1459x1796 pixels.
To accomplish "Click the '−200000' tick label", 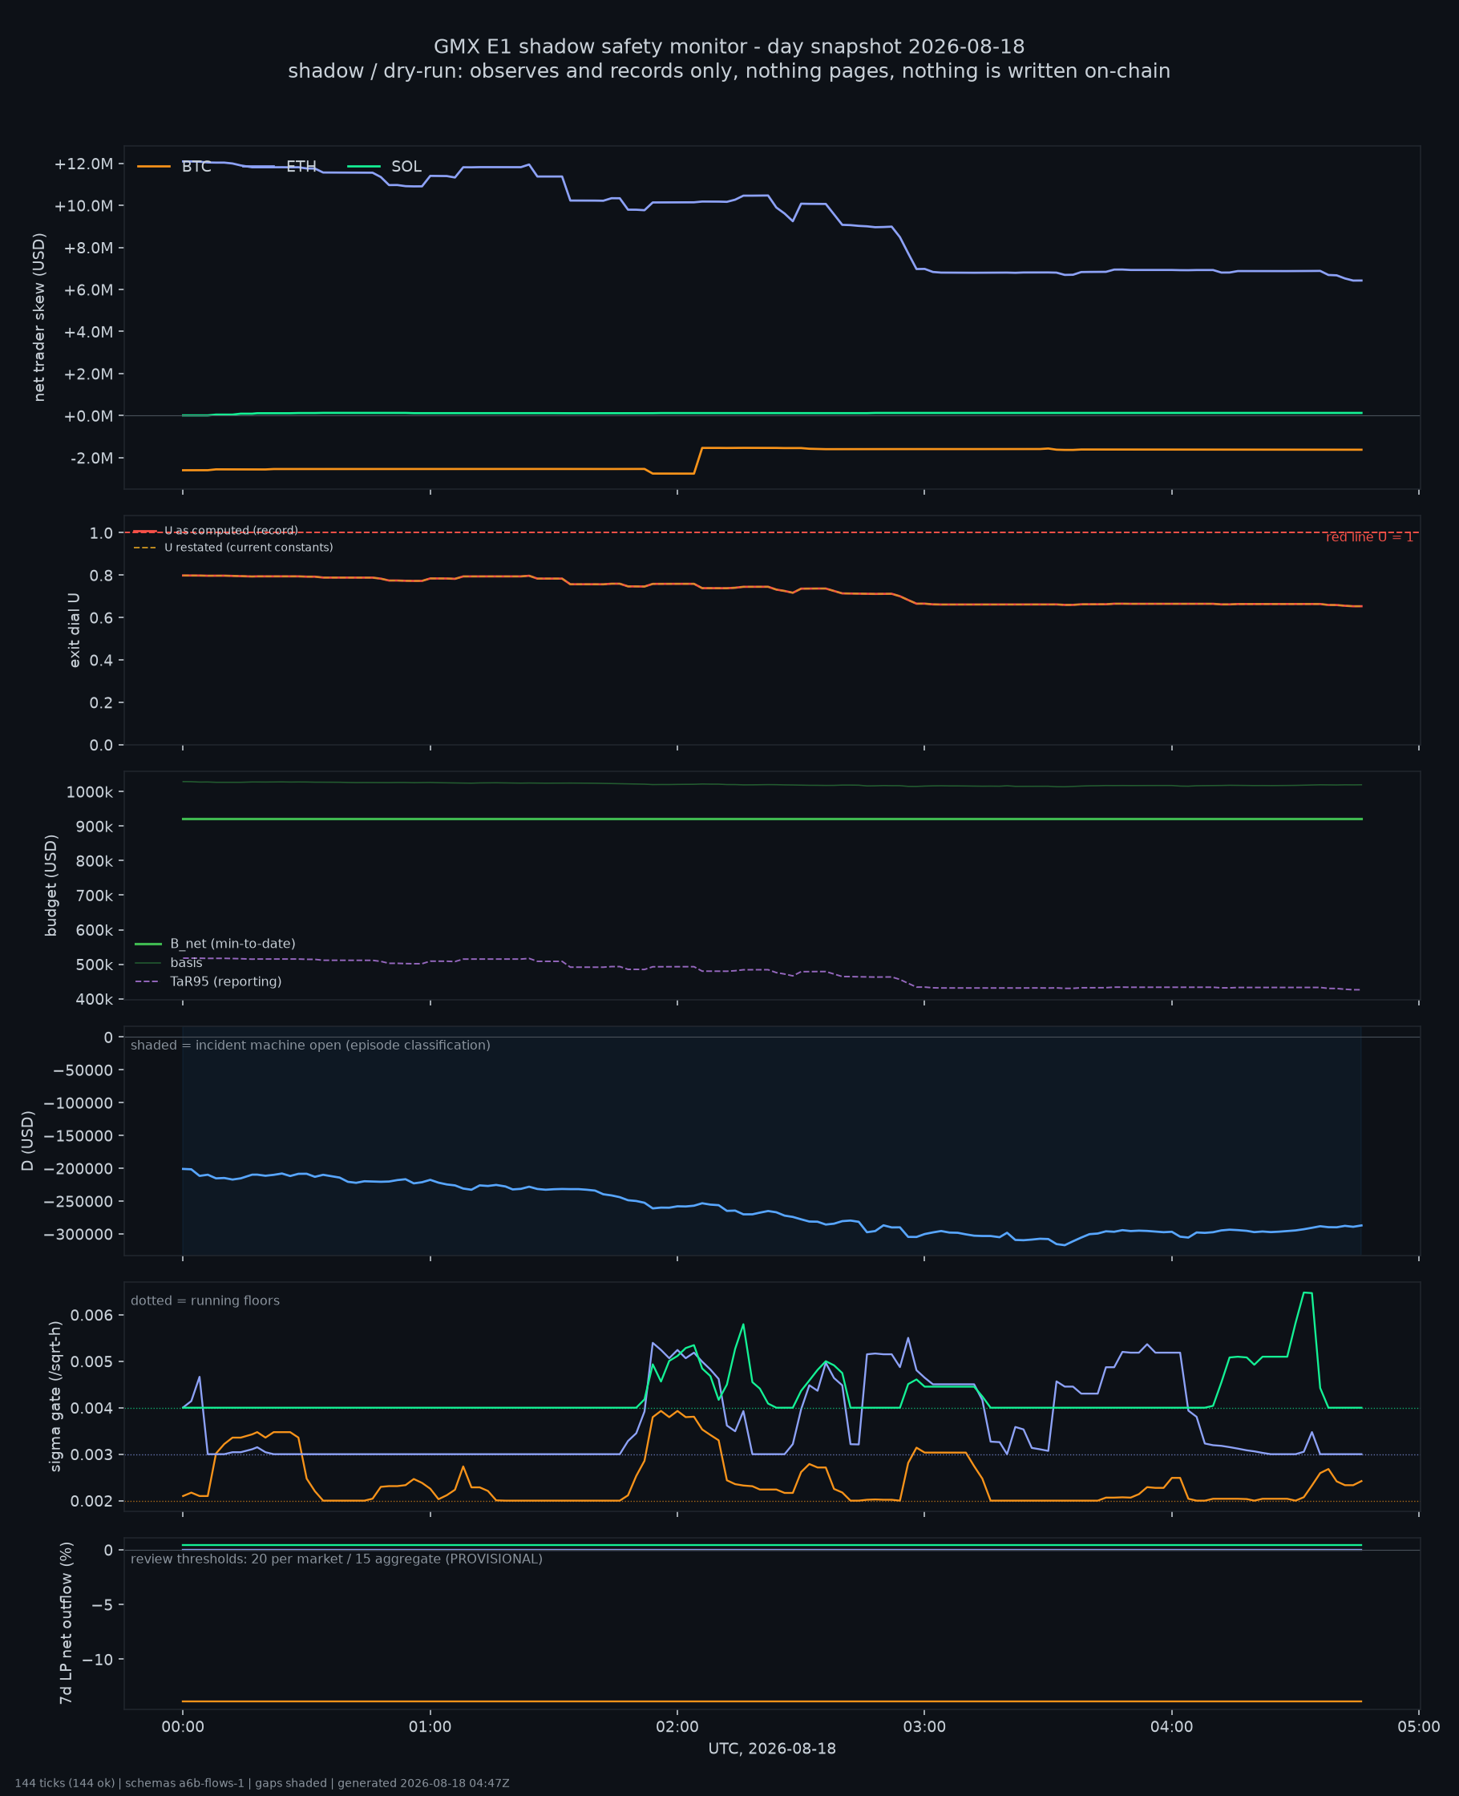I will [79, 1168].
